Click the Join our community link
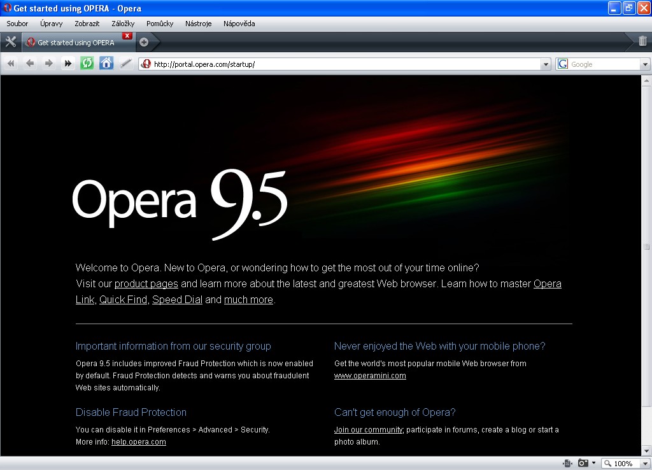The image size is (652, 470). [x=369, y=430]
